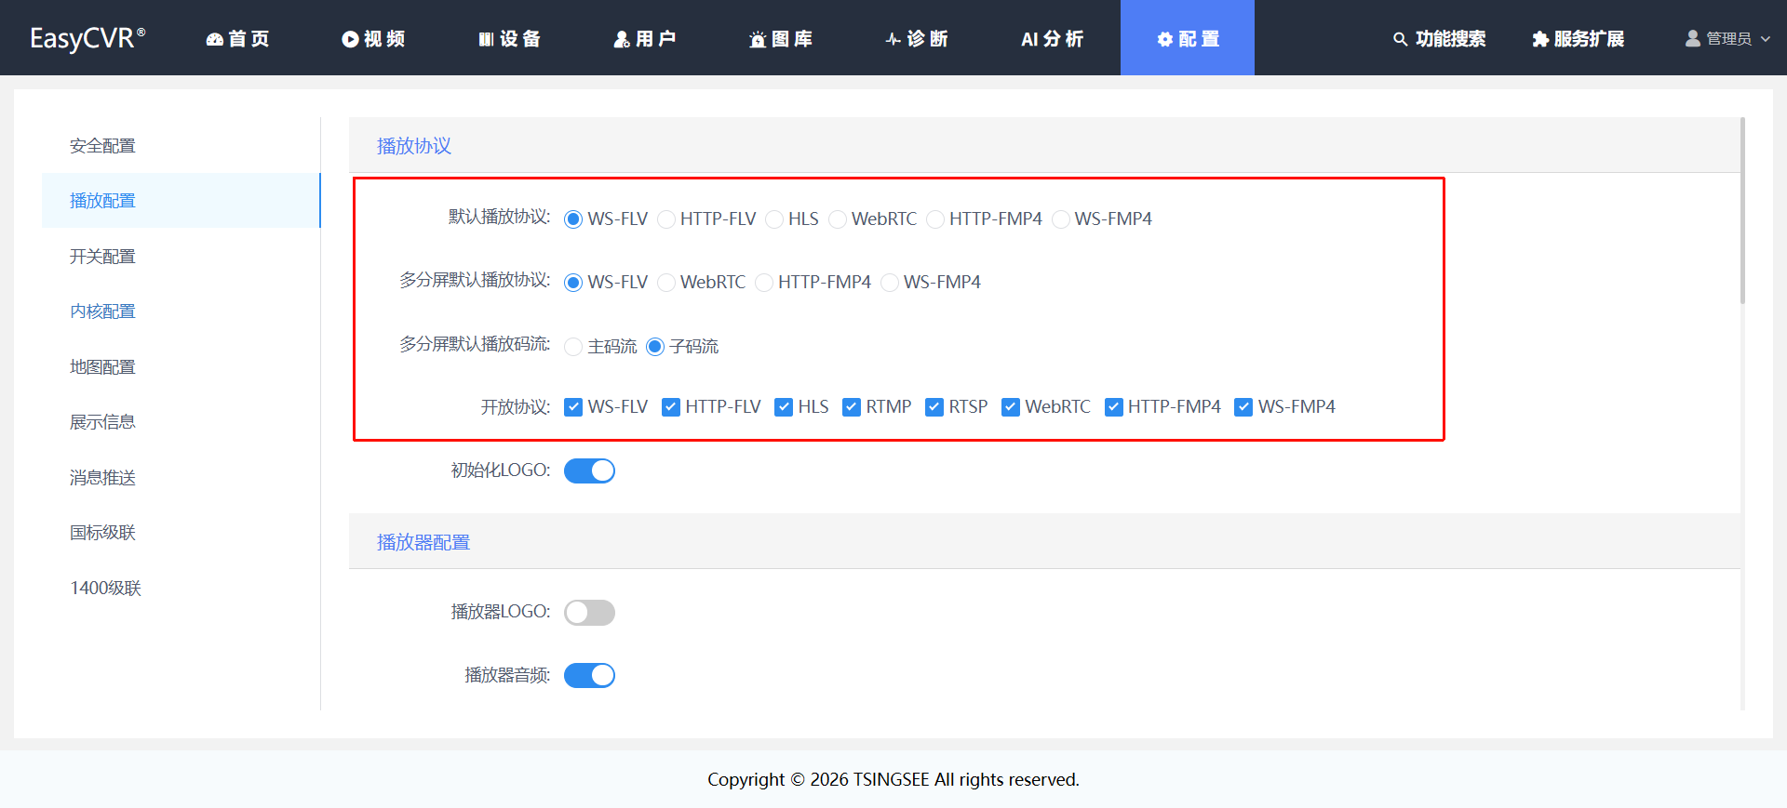Choose HTTP-FMP4 as default playback protocol
The width and height of the screenshot is (1787, 808).
(x=935, y=219)
